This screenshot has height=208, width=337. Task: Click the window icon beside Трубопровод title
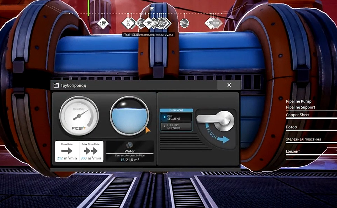point(56,85)
